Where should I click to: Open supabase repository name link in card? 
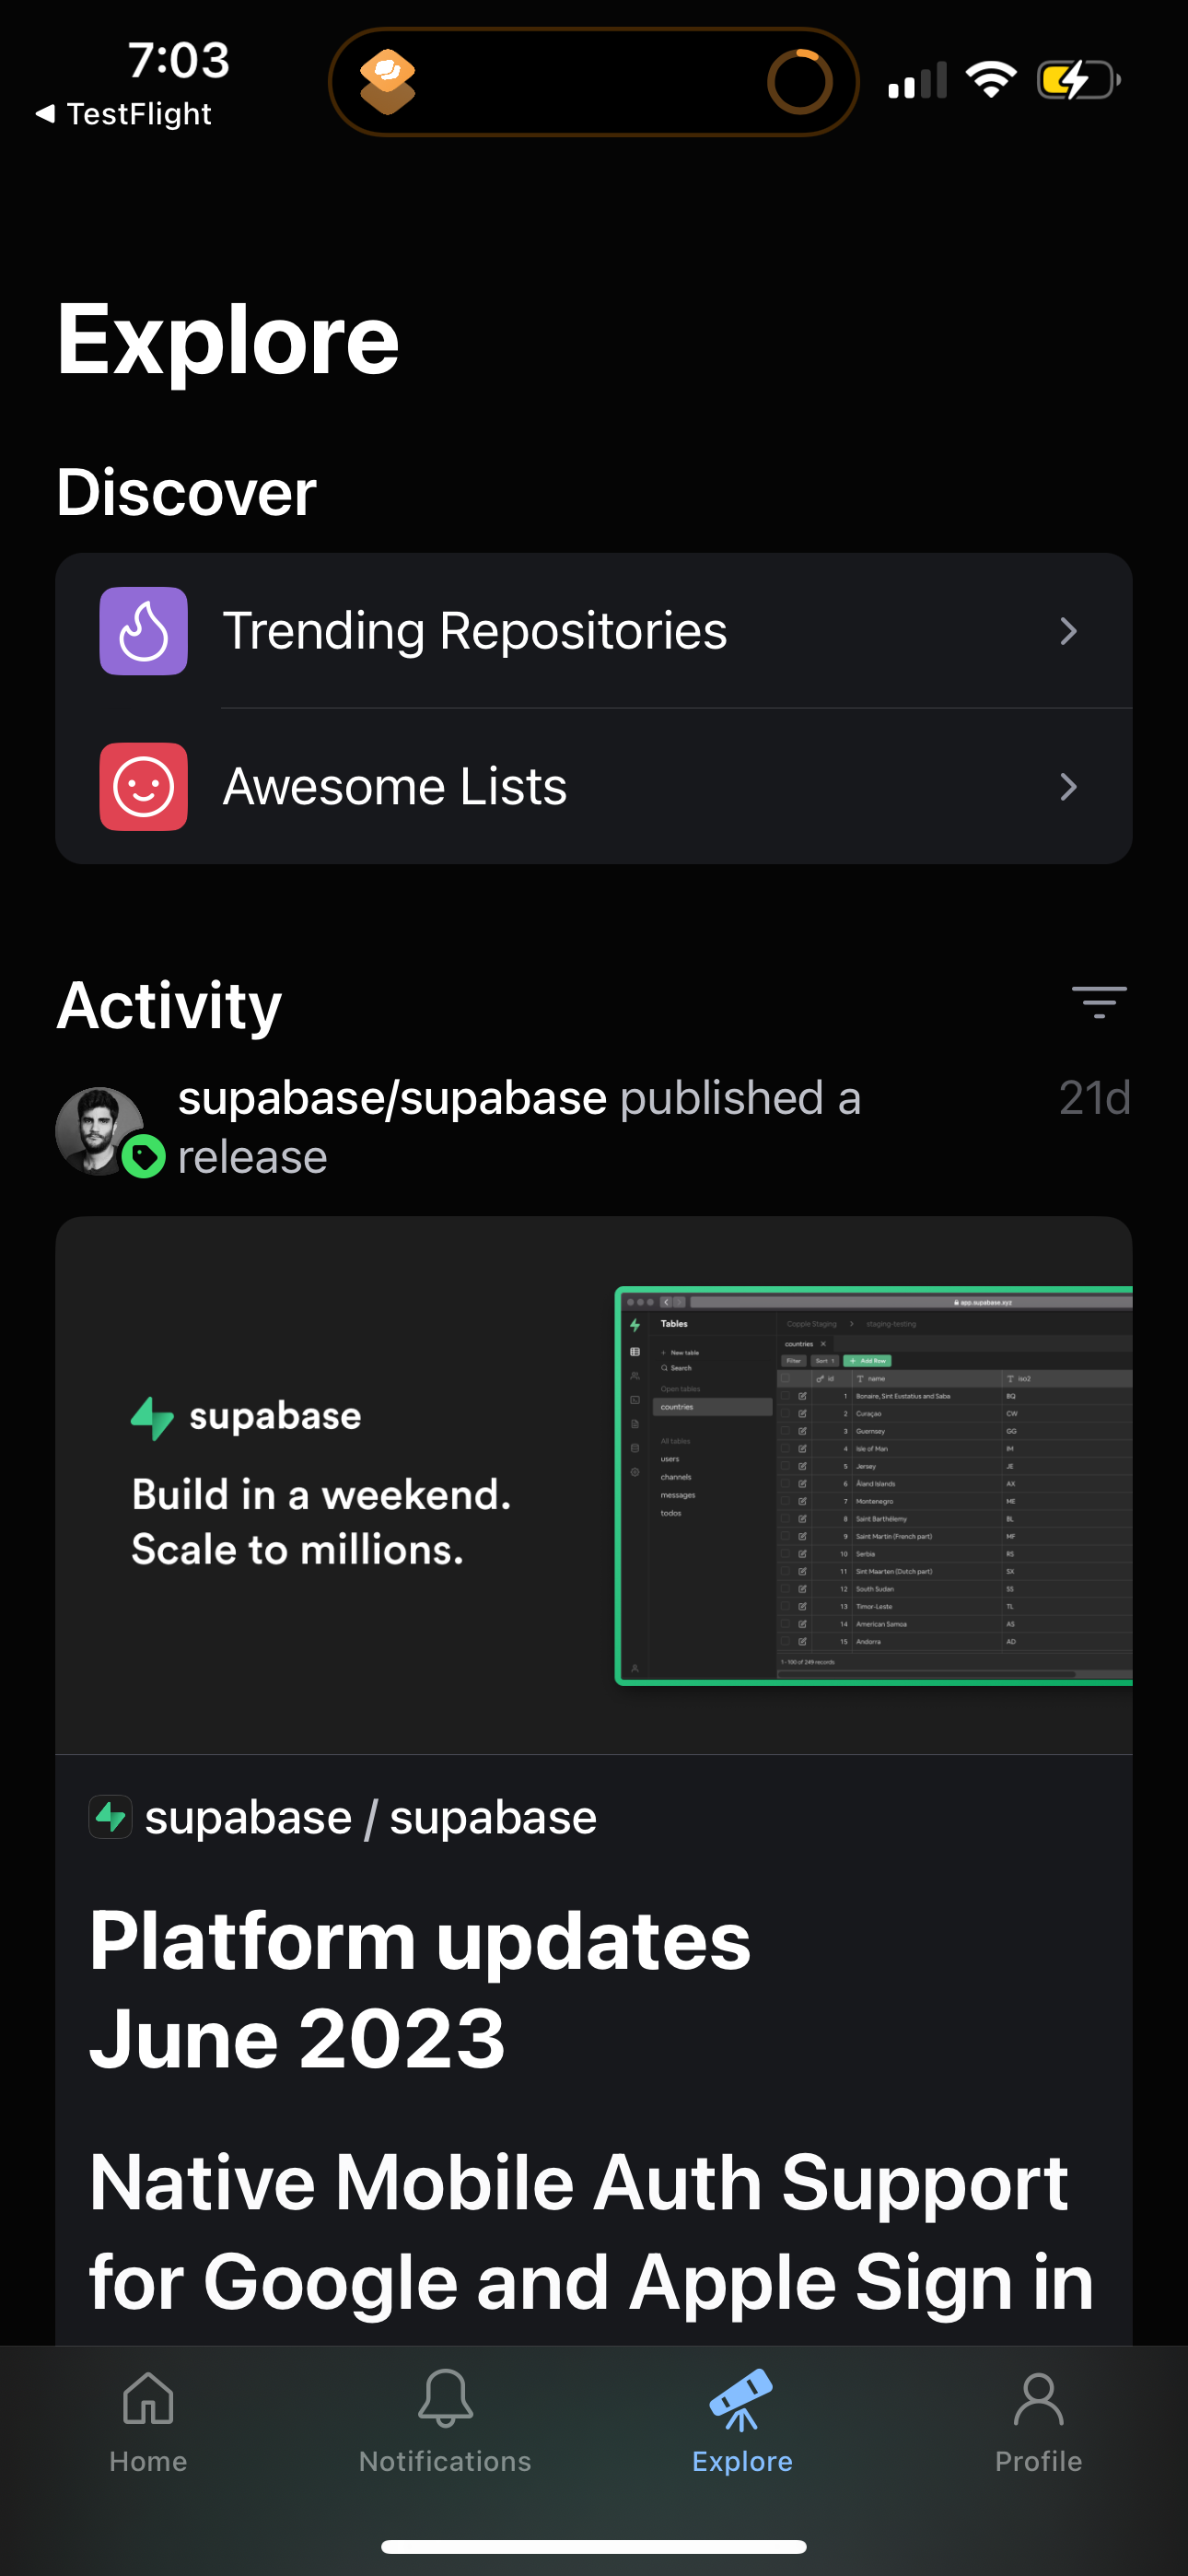point(493,1817)
